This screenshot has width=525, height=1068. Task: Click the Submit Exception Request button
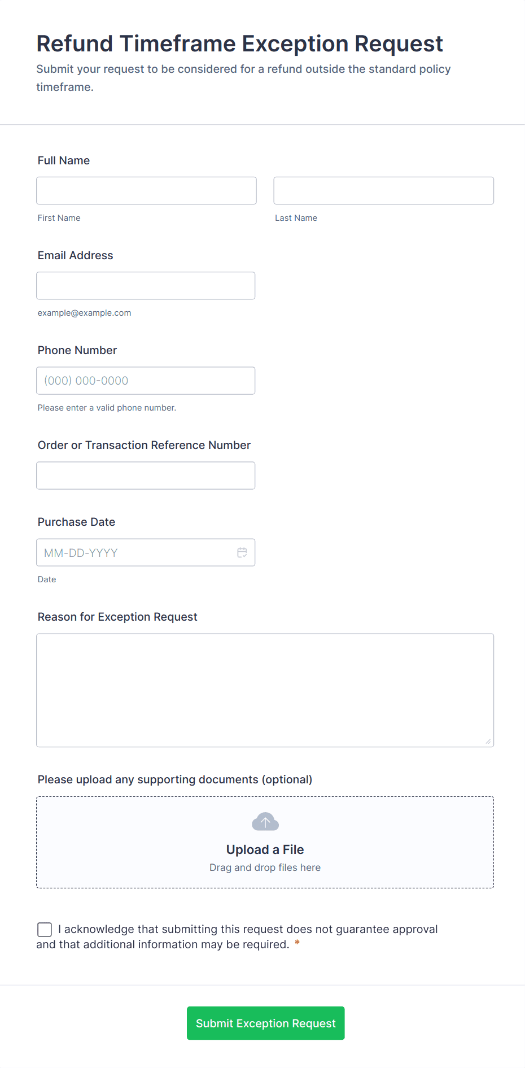(265, 1023)
